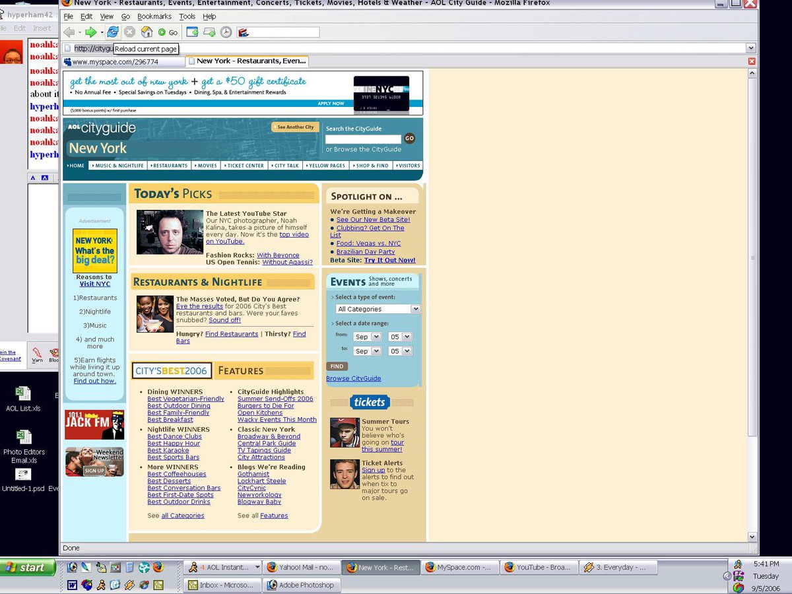This screenshot has width=792, height=594.
Task: Open the 'to' day 05 dropdown
Action: tap(400, 351)
